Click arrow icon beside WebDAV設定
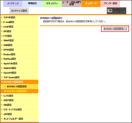This screenshot has height=123, width=132. point(2,68)
